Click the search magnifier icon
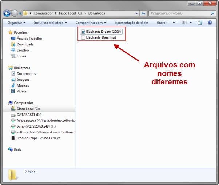 (x=212, y=13)
